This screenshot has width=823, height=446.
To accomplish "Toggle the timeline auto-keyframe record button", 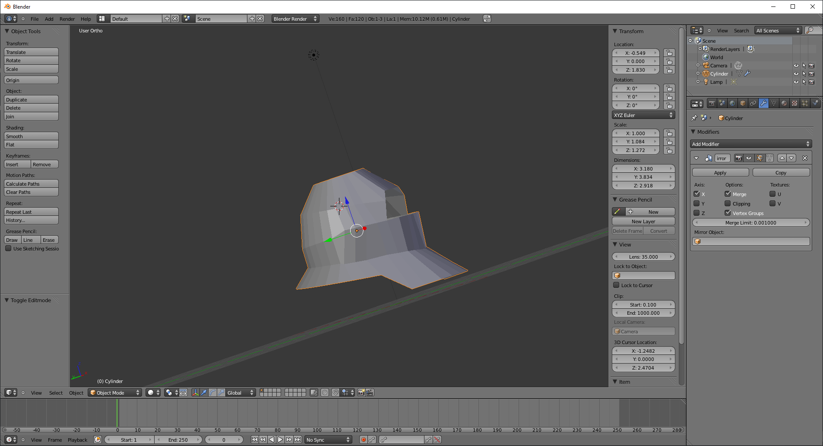I will pos(363,440).
